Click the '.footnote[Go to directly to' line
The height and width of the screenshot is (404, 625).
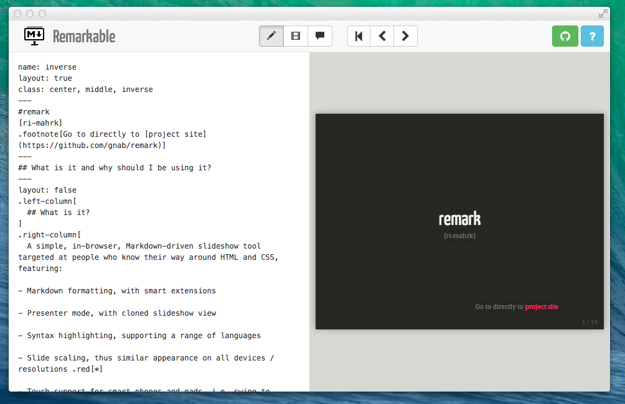point(112,134)
